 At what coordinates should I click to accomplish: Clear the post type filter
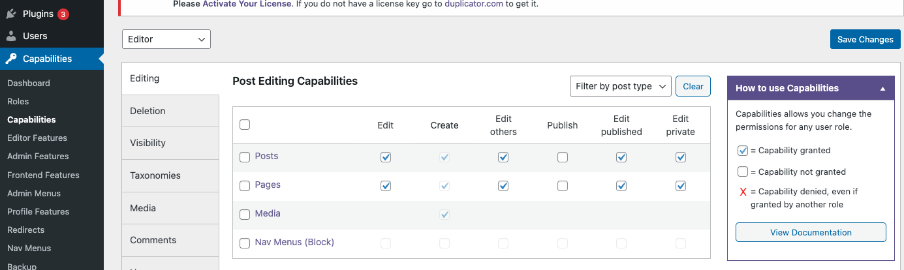click(693, 86)
